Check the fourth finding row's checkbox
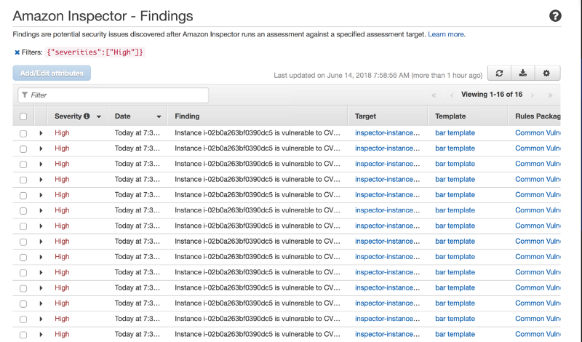Screen dimensions: 582x342 pos(23,180)
